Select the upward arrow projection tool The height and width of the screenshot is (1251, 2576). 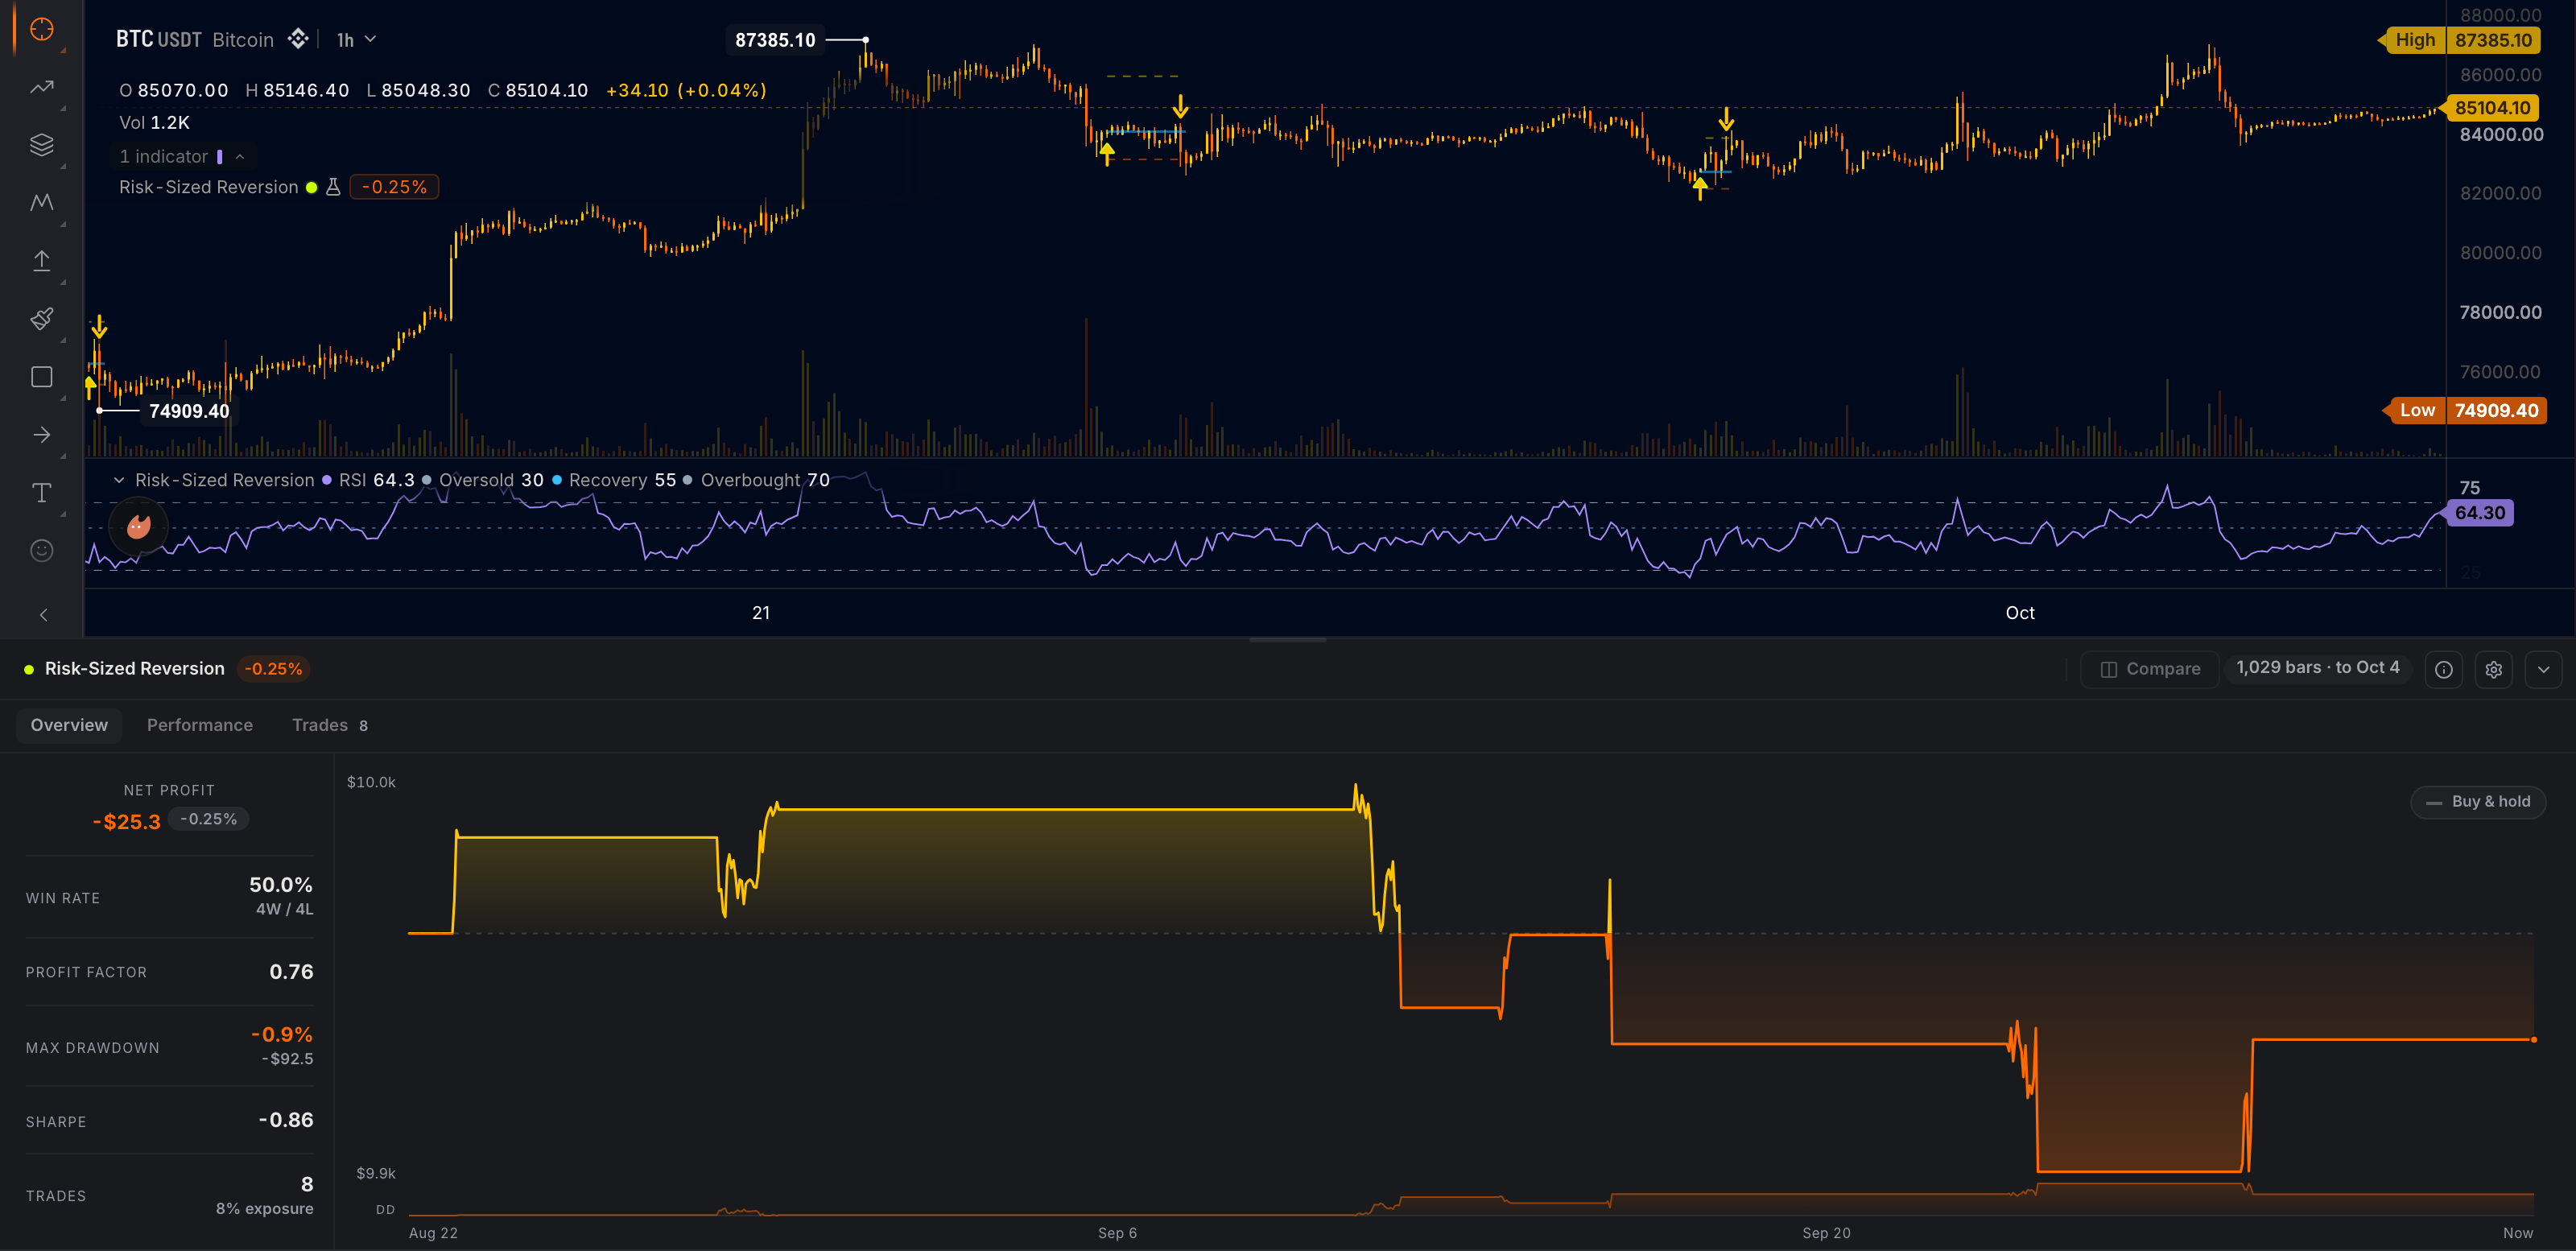tap(41, 261)
